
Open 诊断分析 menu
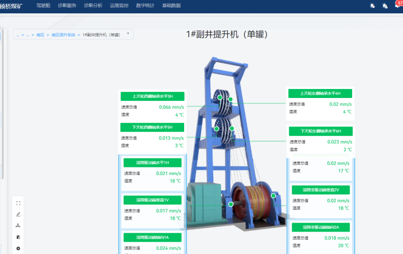(93, 6)
